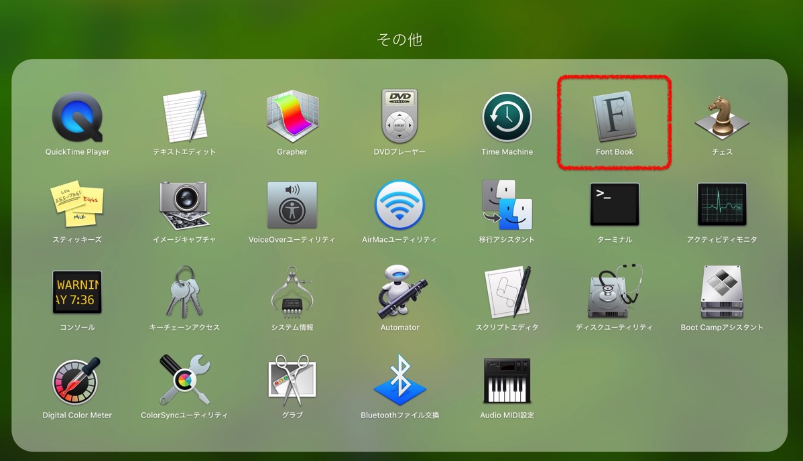The image size is (803, 461).
Task: Launch Digital Color Meter
Action: (76, 381)
